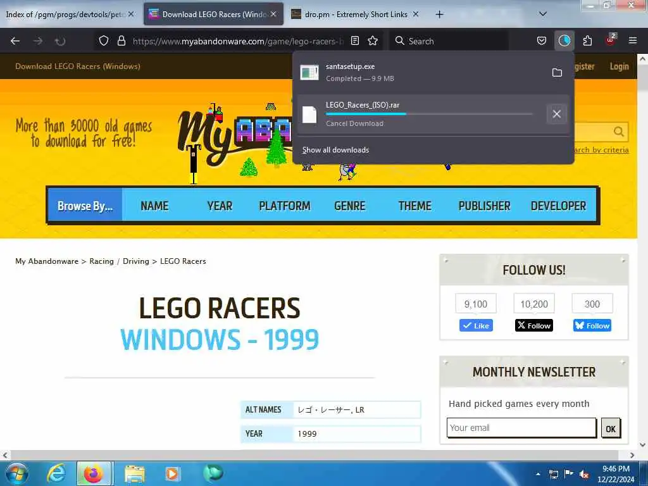Open Windows Media Player from taskbar
The image size is (648, 486).
[x=172, y=473]
